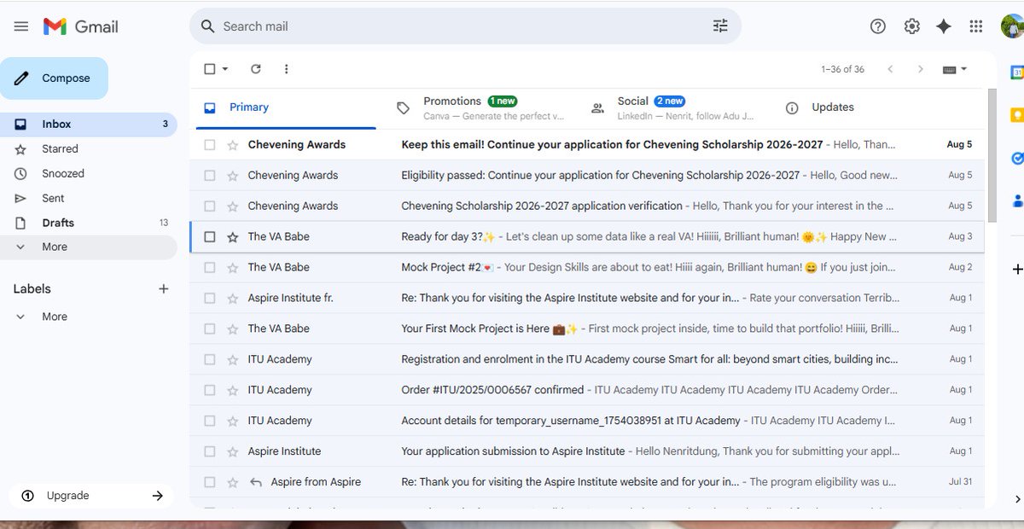Expand More under Labels
1024x529 pixels.
click(55, 317)
